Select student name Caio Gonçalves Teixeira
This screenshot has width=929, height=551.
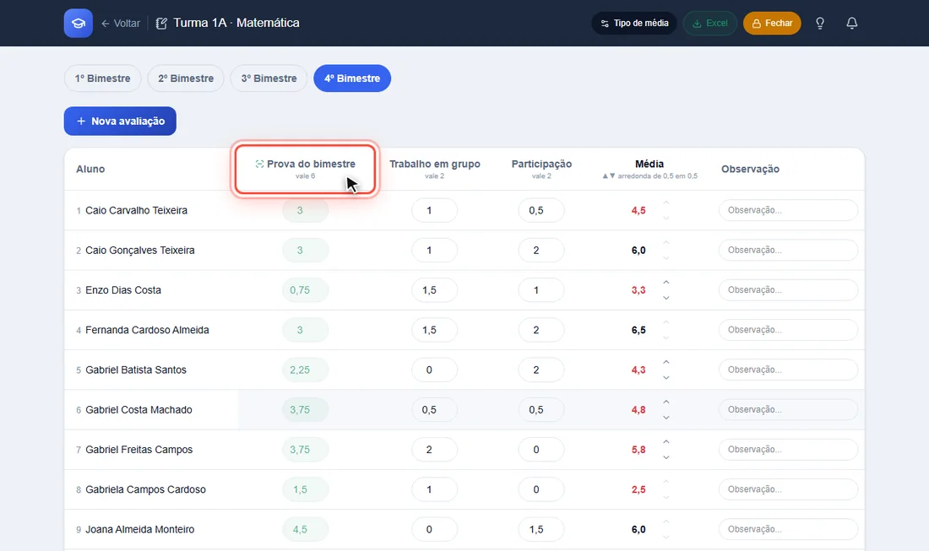140,251
